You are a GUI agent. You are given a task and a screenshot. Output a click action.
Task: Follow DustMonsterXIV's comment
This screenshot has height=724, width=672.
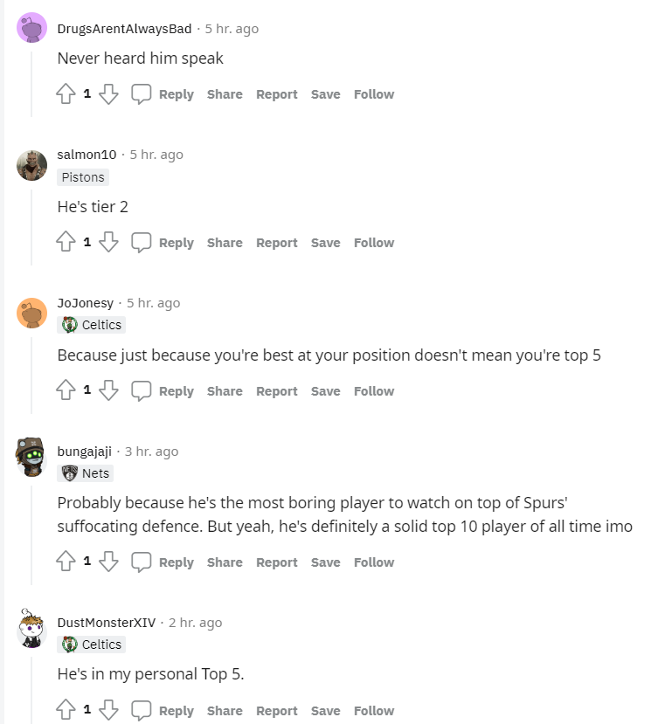pyautogui.click(x=373, y=710)
